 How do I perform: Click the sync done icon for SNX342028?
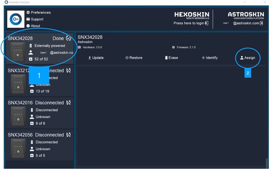tap(69, 38)
